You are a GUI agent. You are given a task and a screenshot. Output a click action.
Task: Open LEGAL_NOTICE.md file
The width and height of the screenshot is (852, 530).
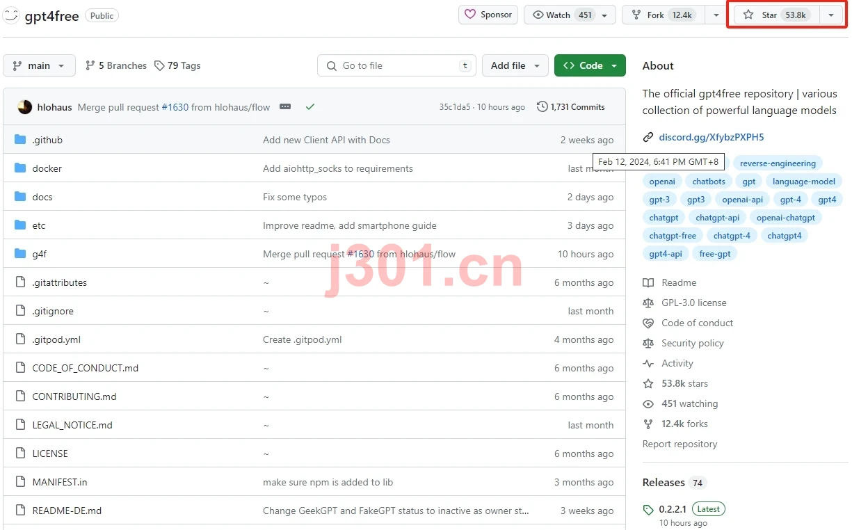(72, 425)
